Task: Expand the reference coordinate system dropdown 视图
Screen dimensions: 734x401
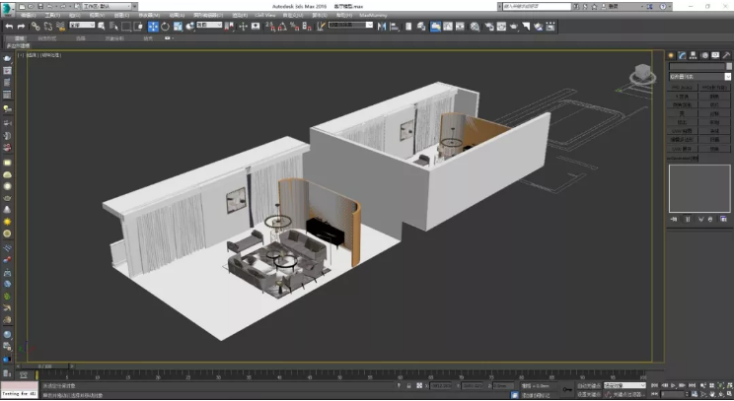Action: (208, 26)
